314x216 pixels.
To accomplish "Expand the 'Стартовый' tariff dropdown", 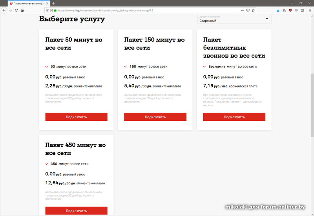I will (234, 19).
